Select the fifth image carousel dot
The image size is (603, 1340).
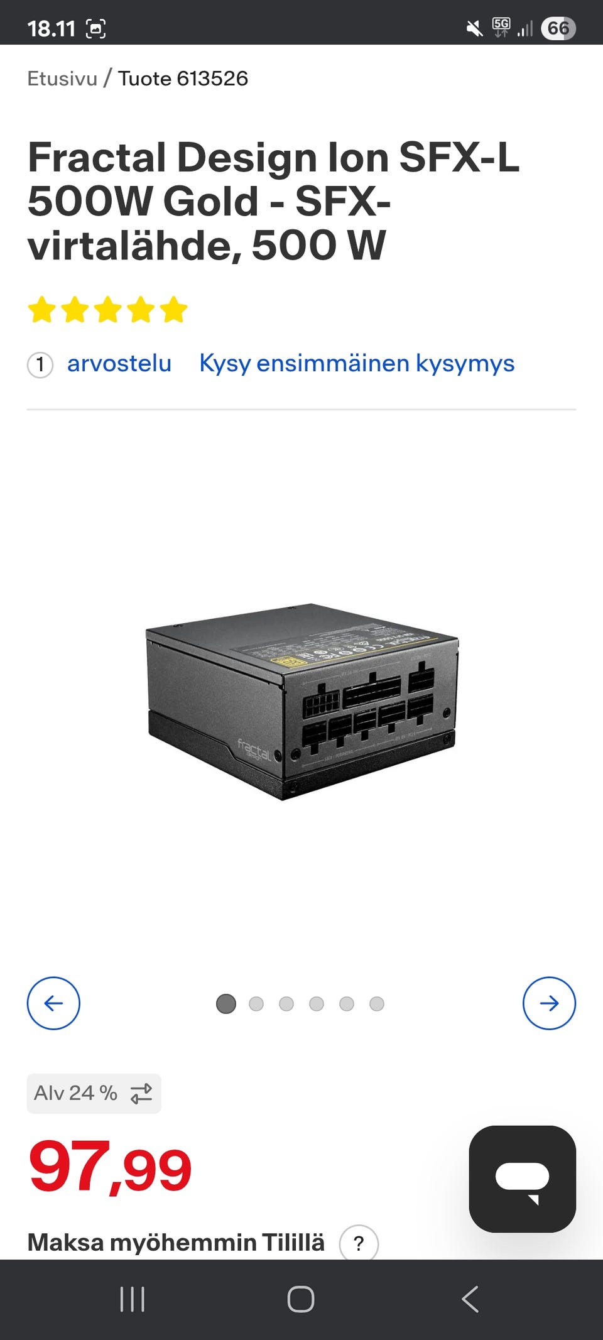coord(347,1004)
